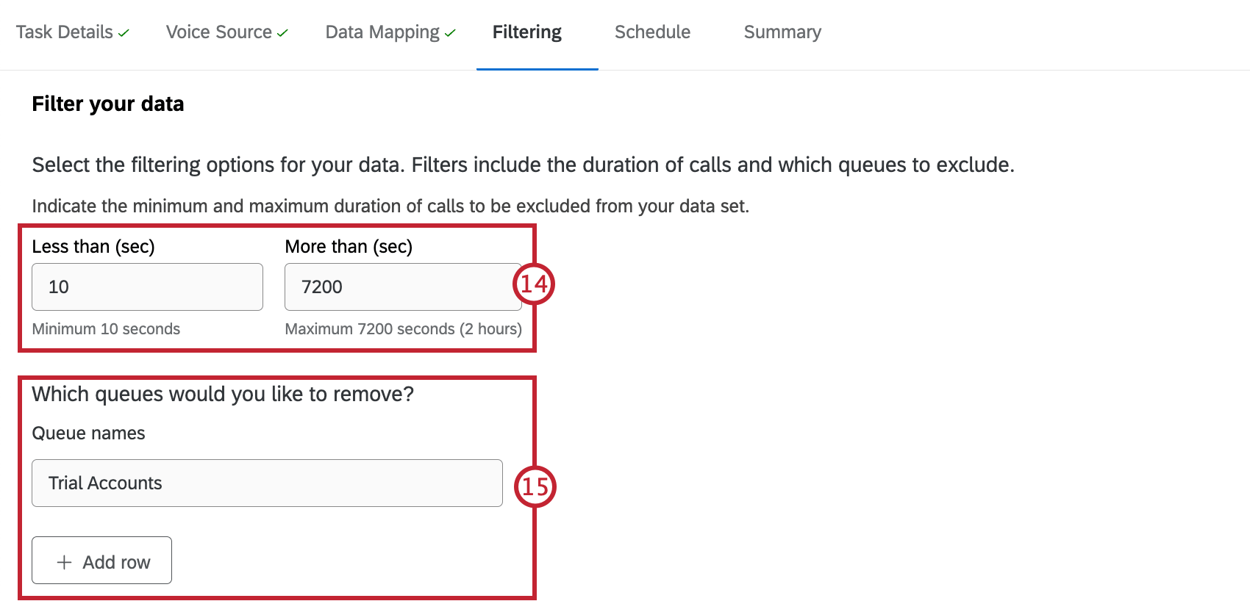1250x601 pixels.
Task: Click the green checkmark beside Data Mapping
Action: (451, 31)
